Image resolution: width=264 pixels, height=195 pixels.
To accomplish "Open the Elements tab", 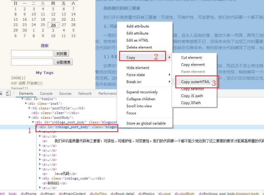I will pyautogui.click(x=26, y=93).
